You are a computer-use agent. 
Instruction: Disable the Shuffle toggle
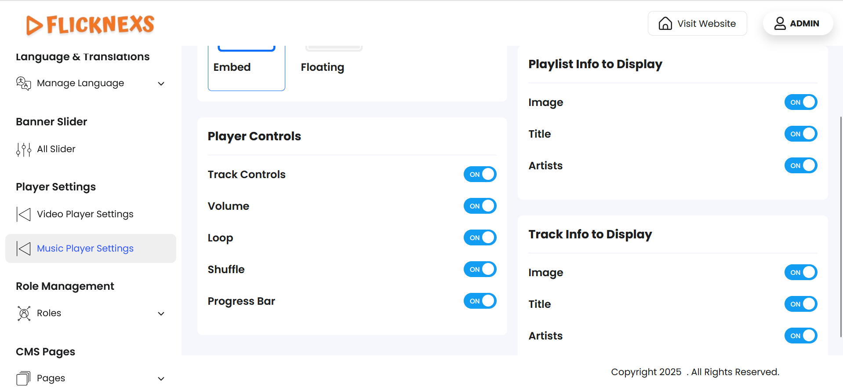[x=480, y=270]
